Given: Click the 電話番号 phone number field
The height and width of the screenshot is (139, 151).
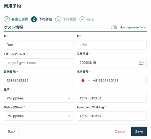Looking at the screenshot, I should (x=39, y=81).
